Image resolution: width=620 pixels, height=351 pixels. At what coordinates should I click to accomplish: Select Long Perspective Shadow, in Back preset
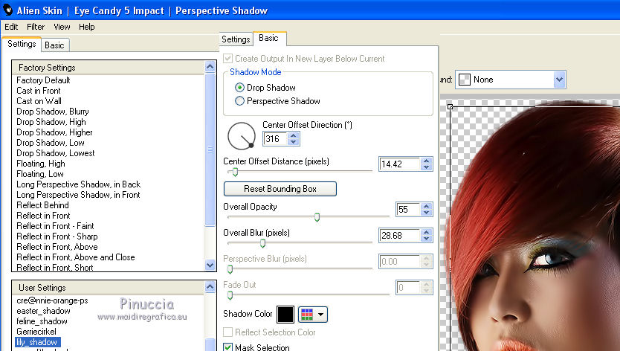78,184
